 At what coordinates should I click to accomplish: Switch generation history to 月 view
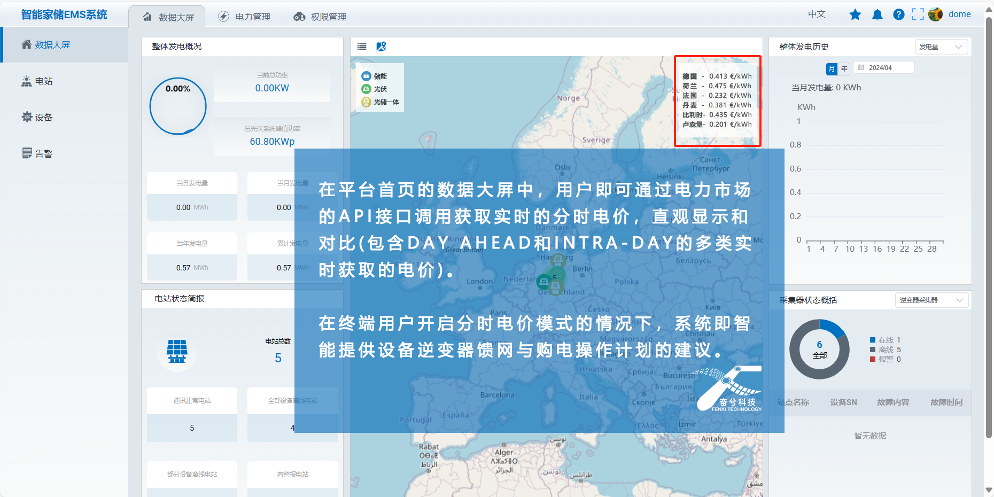[x=832, y=68]
